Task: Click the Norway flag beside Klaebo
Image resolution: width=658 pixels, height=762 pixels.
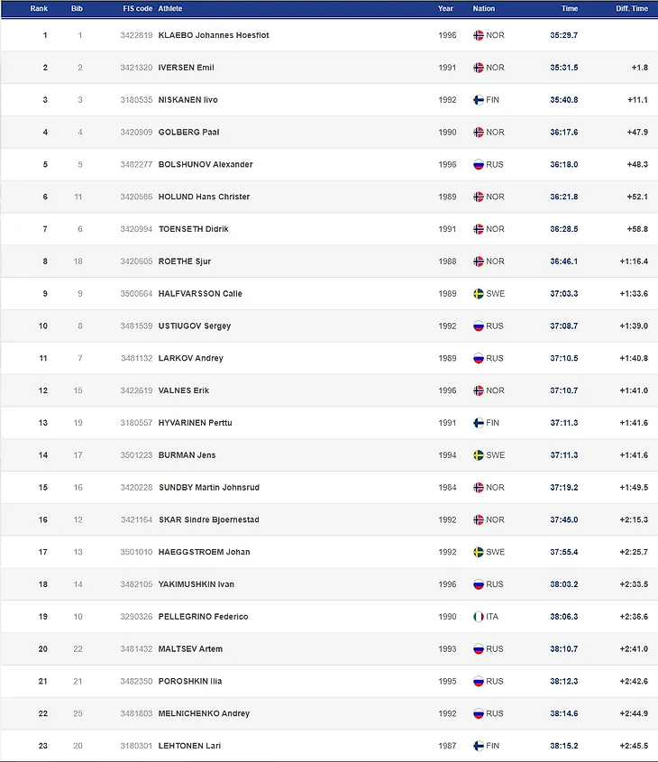Action: pos(479,35)
